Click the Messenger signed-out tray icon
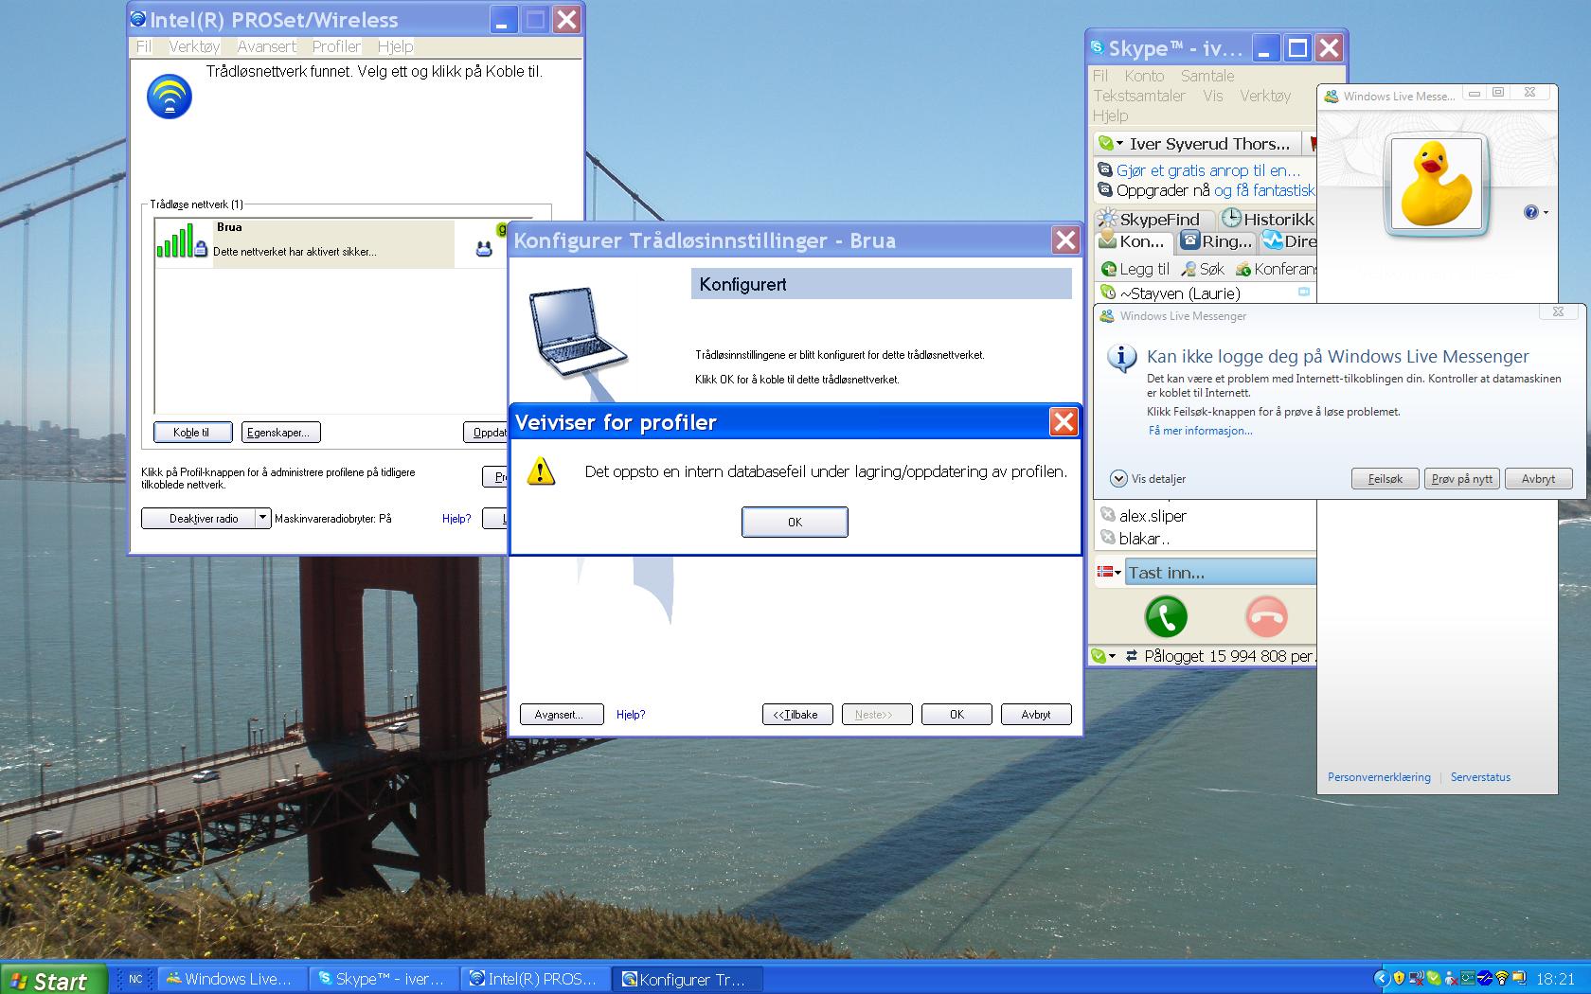The width and height of the screenshot is (1591, 994). (1451, 978)
